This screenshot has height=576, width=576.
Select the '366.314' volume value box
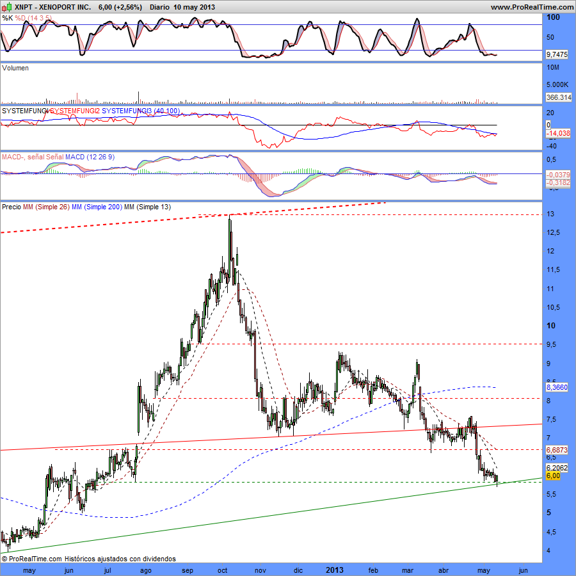tap(558, 97)
